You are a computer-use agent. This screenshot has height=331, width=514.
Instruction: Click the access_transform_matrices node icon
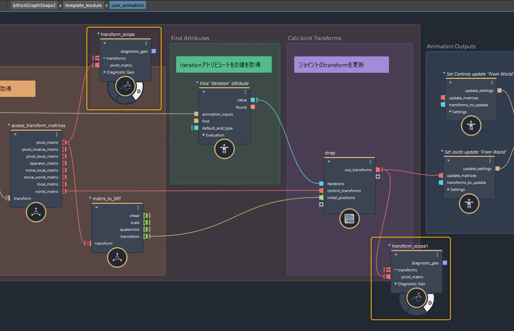point(36,212)
